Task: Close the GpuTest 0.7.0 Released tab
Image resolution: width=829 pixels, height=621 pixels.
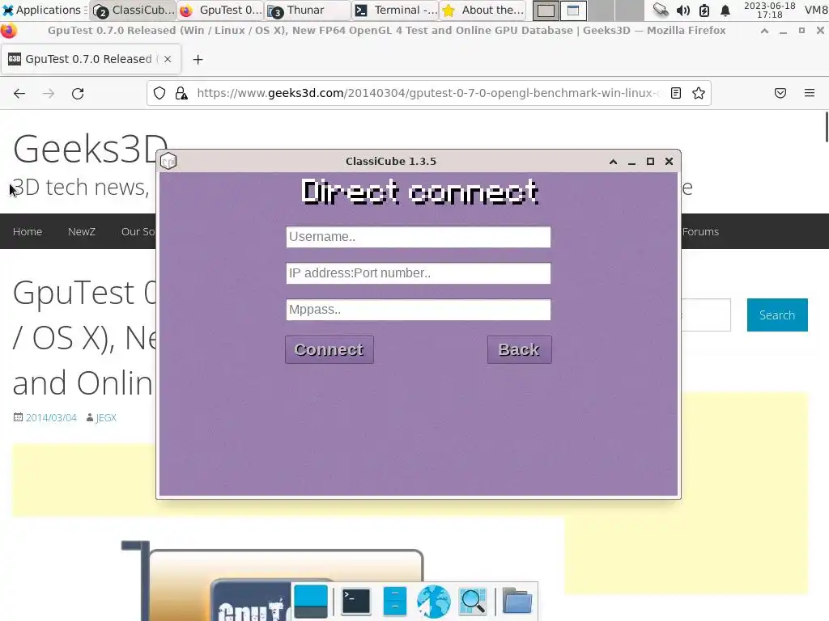Action: click(168, 59)
